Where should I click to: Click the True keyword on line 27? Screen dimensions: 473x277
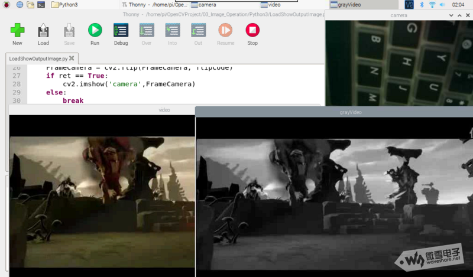(x=96, y=76)
